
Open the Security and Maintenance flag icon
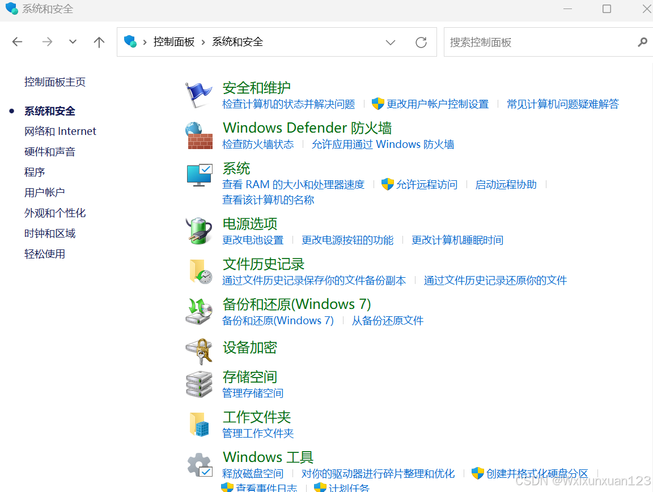coord(198,95)
